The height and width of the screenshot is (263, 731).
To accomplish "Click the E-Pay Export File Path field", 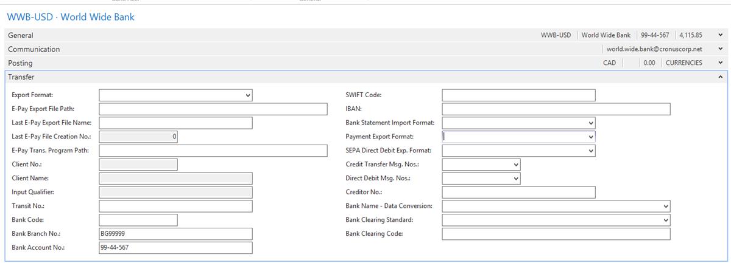I will coord(213,109).
